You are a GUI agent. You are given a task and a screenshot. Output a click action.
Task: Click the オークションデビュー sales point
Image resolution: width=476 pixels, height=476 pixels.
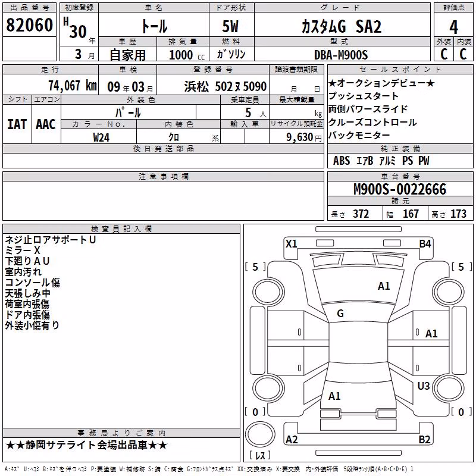(381, 83)
